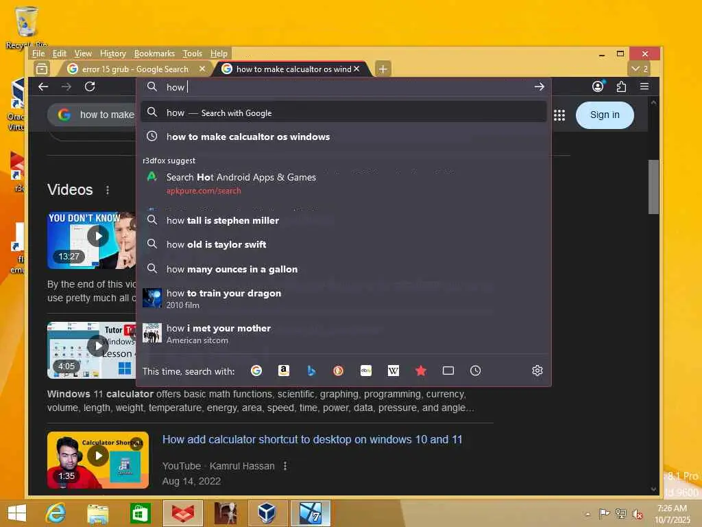The image size is (702, 527).
Task: Open the hamburger application menu
Action: click(644, 86)
